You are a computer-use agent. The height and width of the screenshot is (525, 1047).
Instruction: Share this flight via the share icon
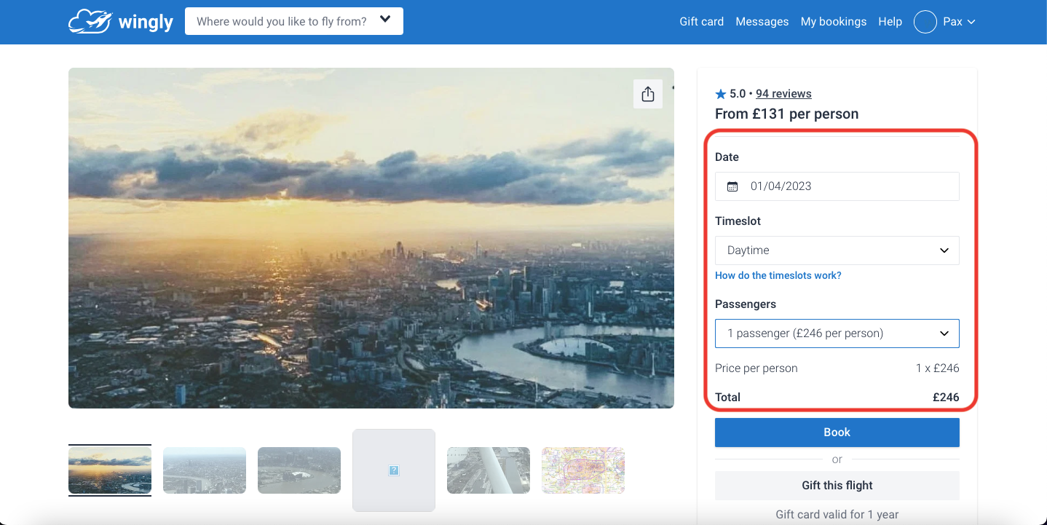[x=648, y=94]
